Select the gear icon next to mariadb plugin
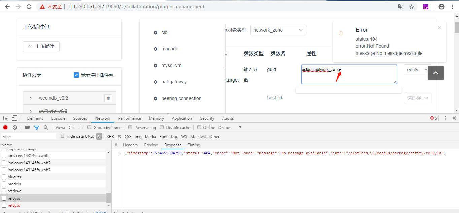Image resolution: width=459 pixels, height=213 pixels. pyautogui.click(x=155, y=49)
